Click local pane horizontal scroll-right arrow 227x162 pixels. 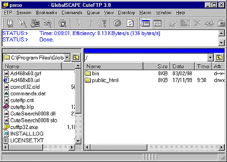tap(72, 147)
